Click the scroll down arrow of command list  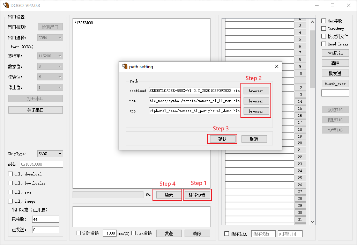[312, 222]
